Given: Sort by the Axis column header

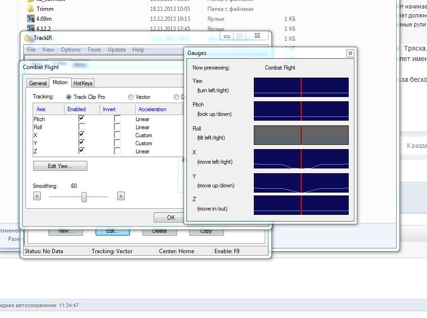Looking at the screenshot, I should [x=49, y=109].
